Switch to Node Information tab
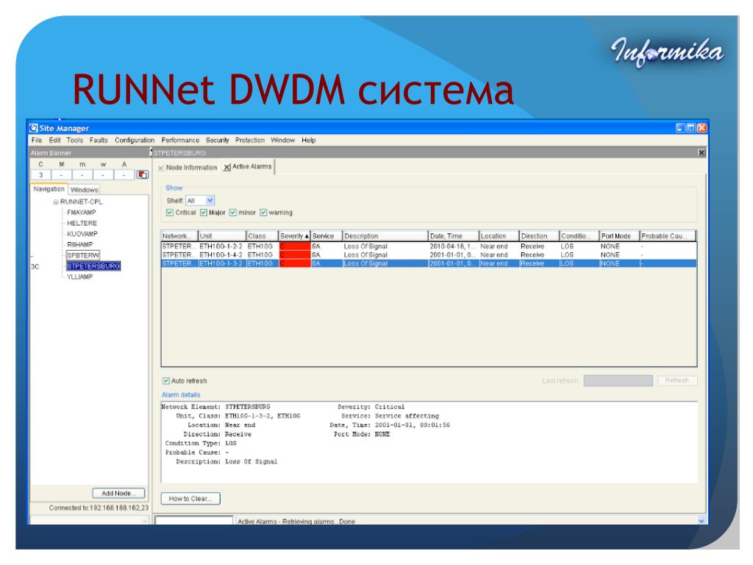Viewport: 753px width, 565px height. point(191,168)
